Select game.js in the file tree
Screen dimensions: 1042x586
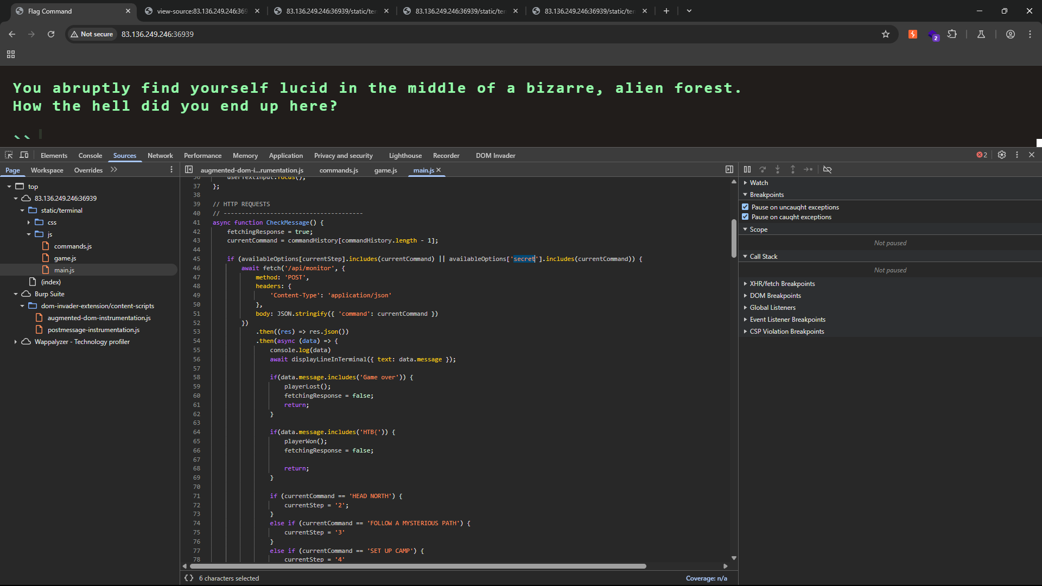(65, 258)
